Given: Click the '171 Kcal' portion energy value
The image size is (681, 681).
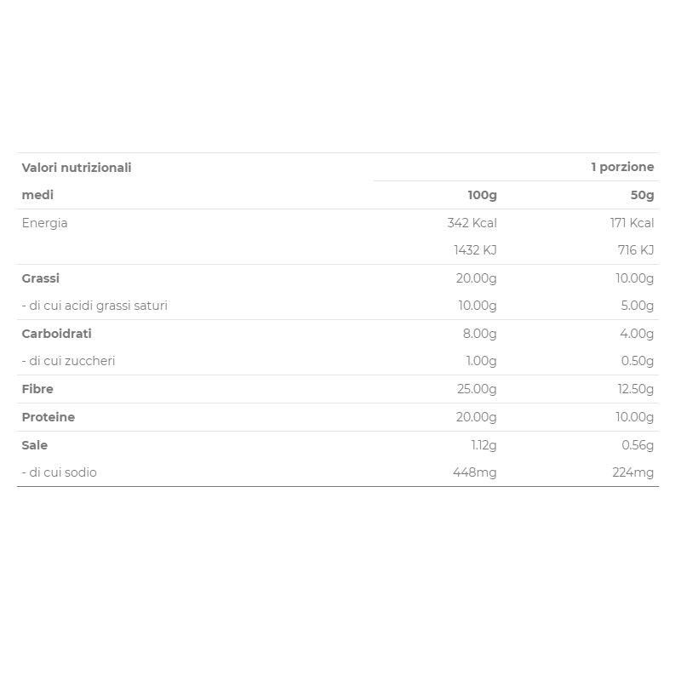Looking at the screenshot, I should coord(632,223).
